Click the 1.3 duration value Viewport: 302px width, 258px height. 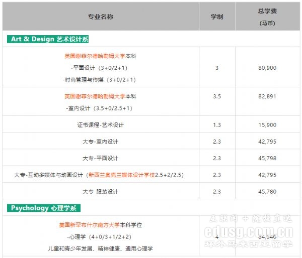pos(216,124)
